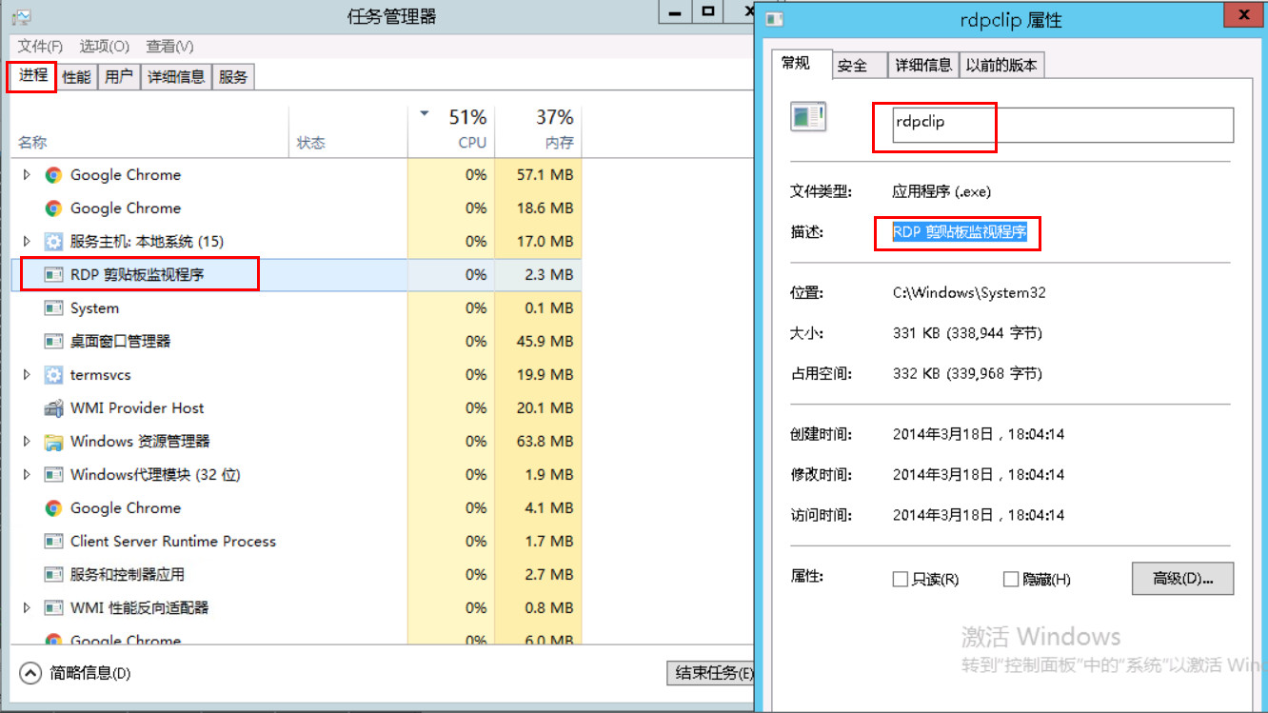This screenshot has width=1268, height=713.
Task: Check the 隐藏(H) attribute checkbox
Action: (x=1011, y=579)
